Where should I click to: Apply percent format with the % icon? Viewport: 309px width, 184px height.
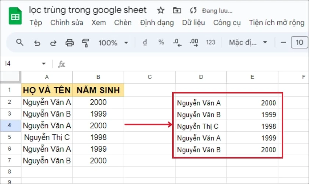tap(161, 42)
